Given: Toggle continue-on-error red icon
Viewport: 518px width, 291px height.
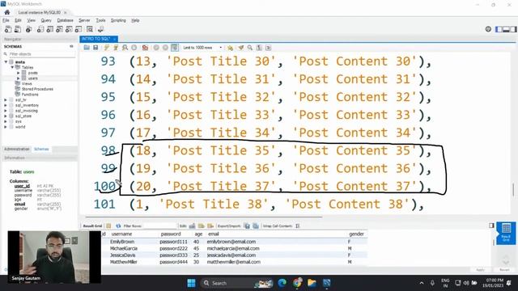Looking at the screenshot, I should [145, 48].
